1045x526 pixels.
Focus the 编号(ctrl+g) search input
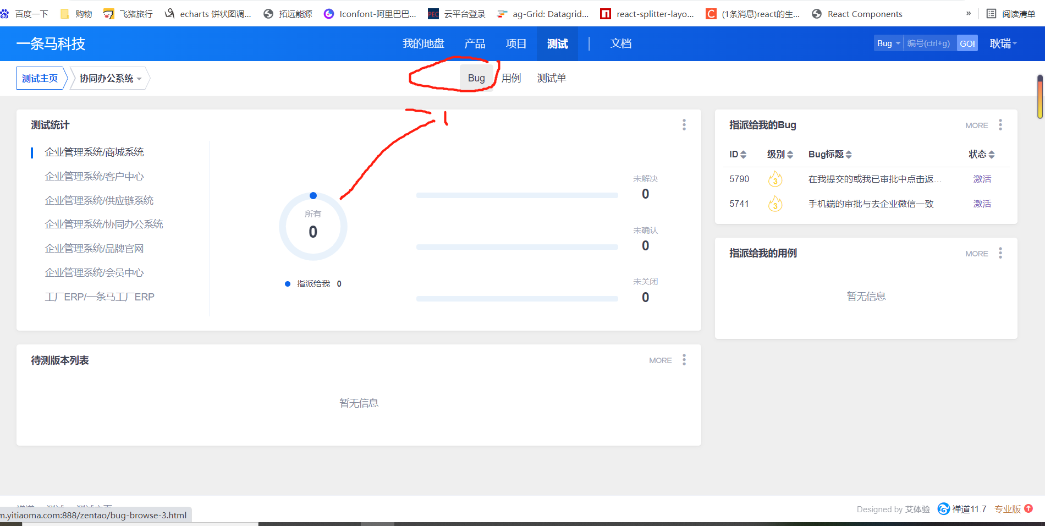tap(930, 43)
